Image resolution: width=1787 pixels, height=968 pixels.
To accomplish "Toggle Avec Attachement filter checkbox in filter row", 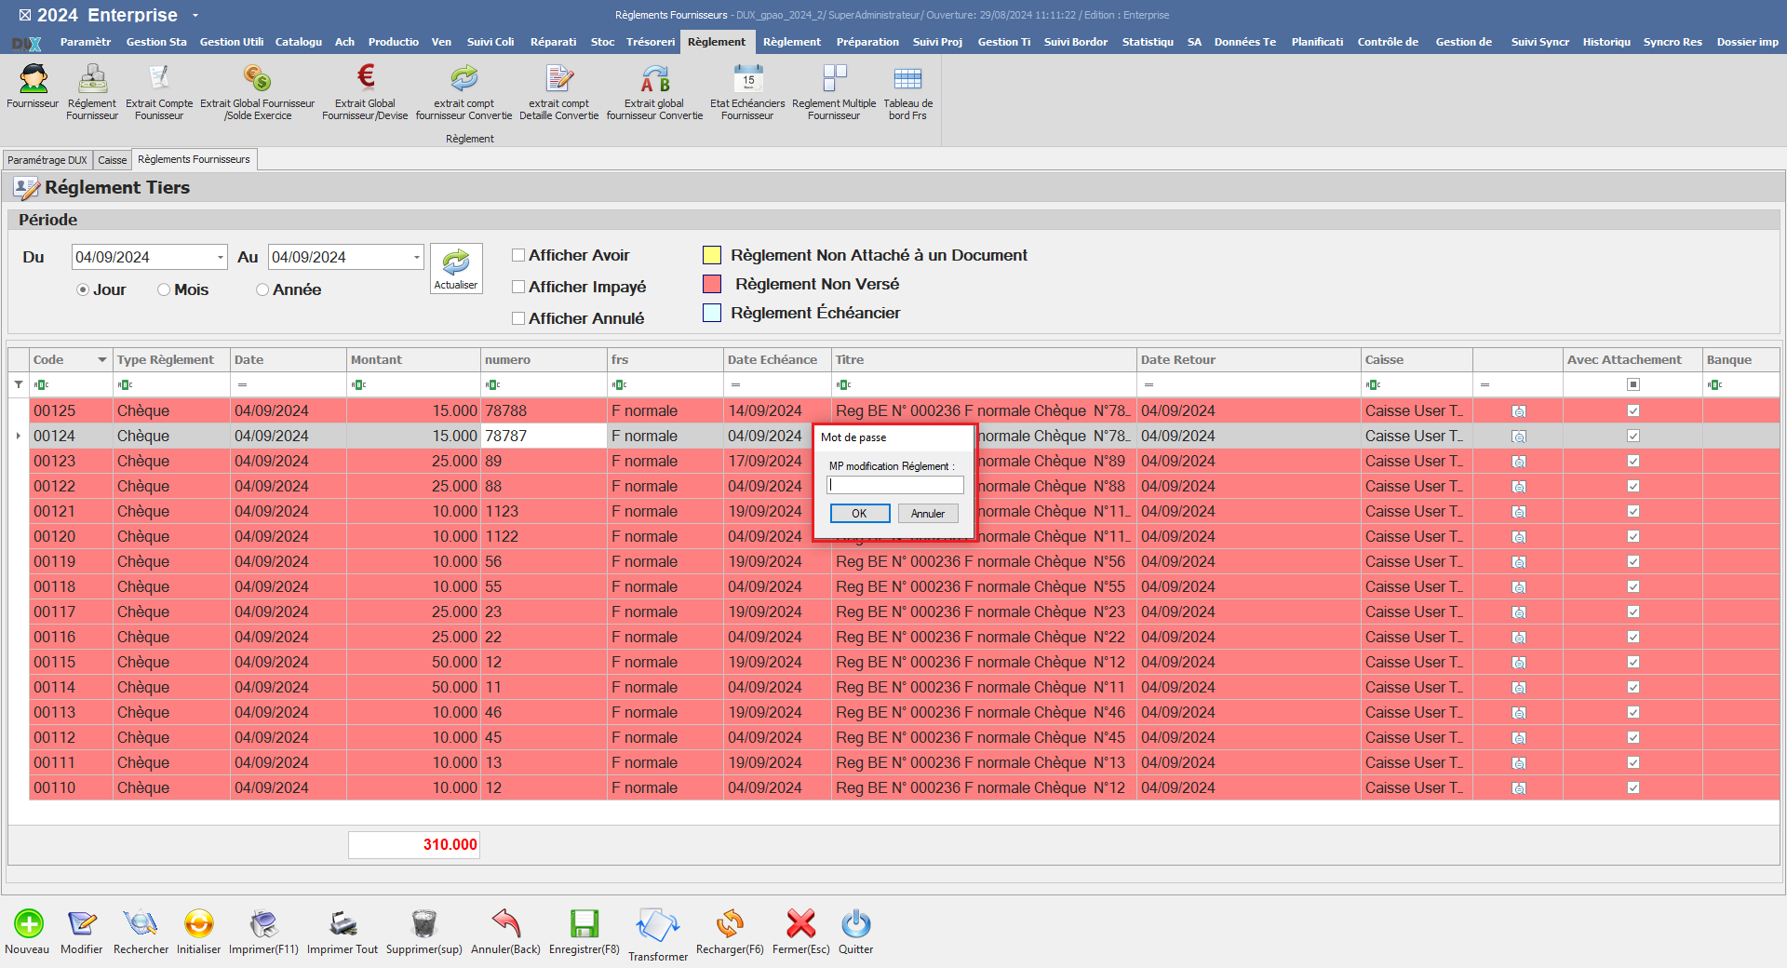I will pyautogui.click(x=1632, y=384).
